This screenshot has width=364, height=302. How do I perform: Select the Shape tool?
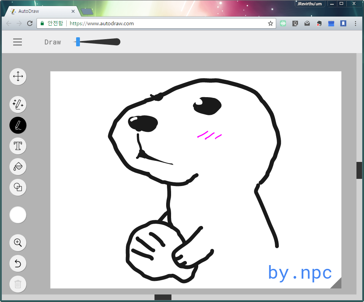(x=18, y=187)
